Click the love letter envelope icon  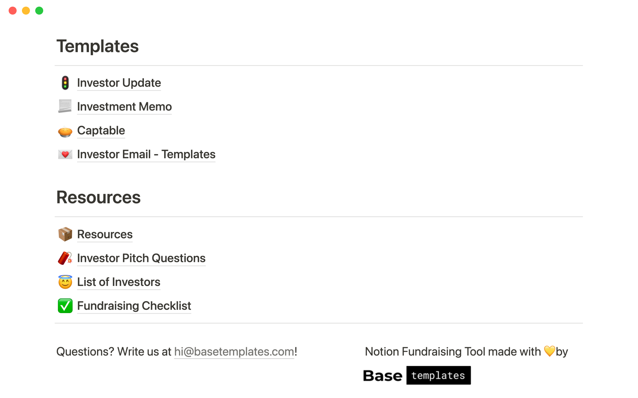(x=65, y=154)
